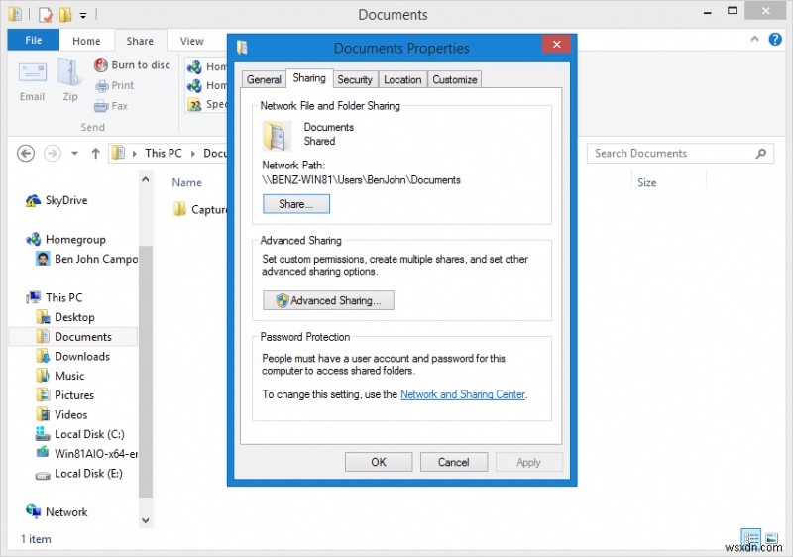Open Music in navigation pane

coord(59,376)
